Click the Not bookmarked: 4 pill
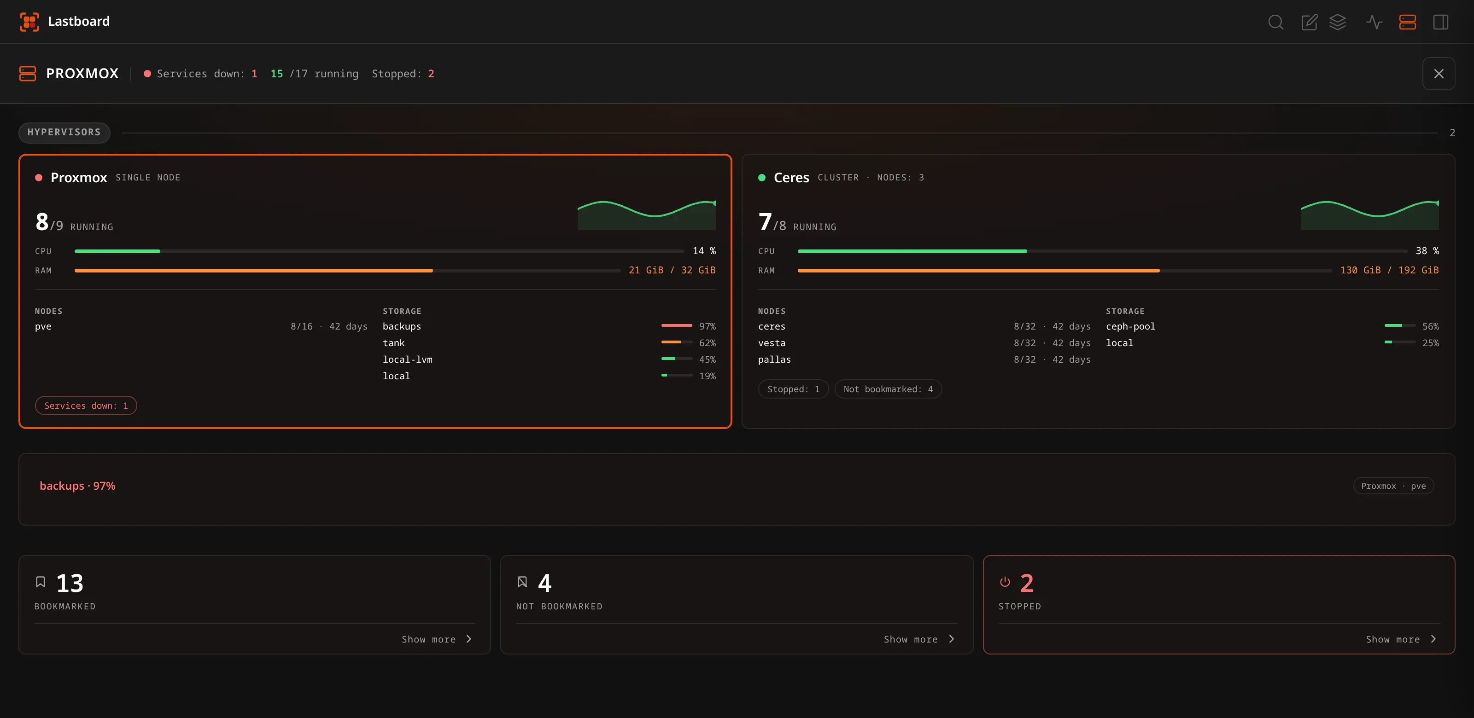1474x718 pixels. 888,389
